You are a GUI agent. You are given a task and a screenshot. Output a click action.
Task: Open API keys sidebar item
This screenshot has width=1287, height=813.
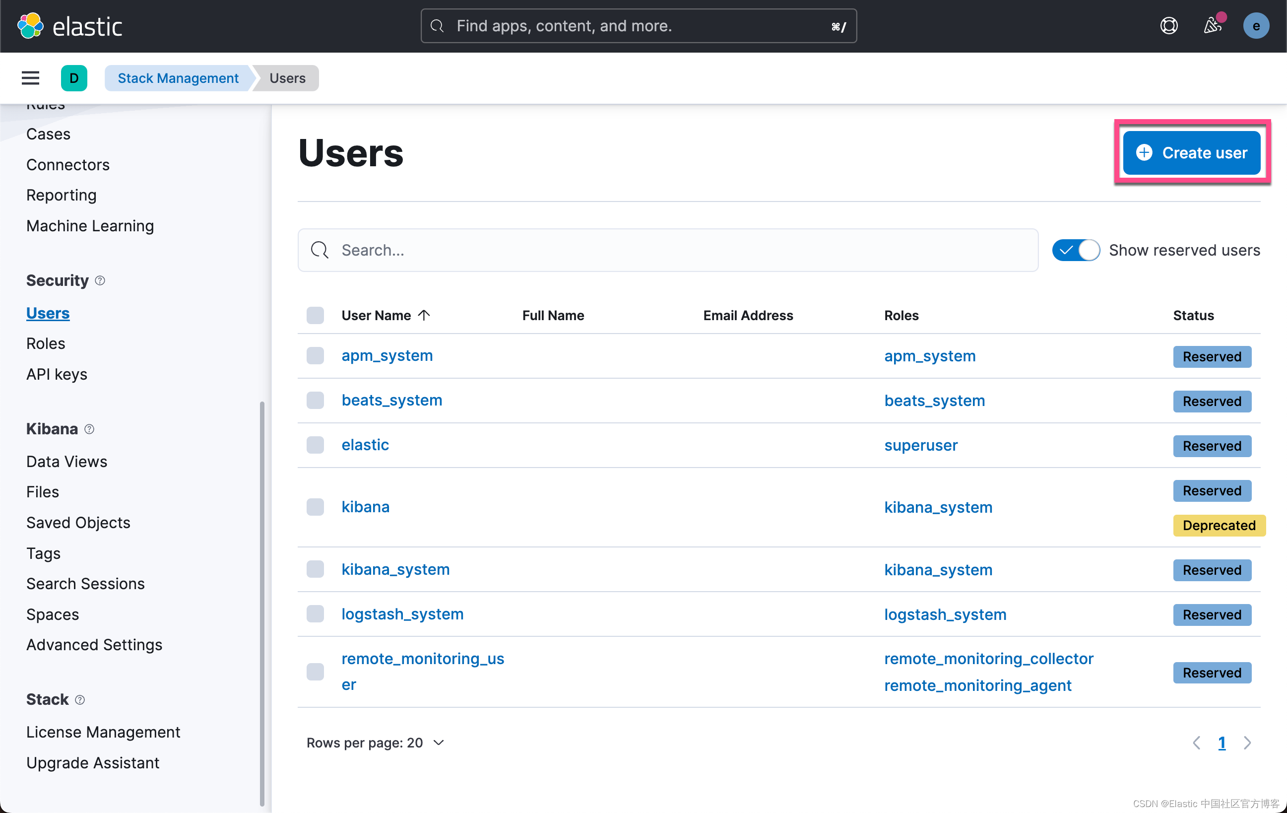(x=57, y=374)
